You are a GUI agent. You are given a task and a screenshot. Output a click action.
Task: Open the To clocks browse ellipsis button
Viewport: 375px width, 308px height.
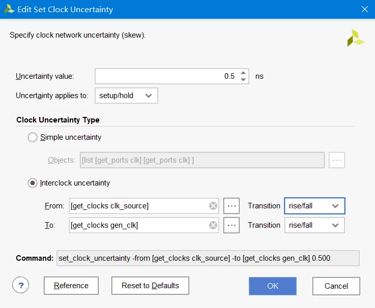232,225
